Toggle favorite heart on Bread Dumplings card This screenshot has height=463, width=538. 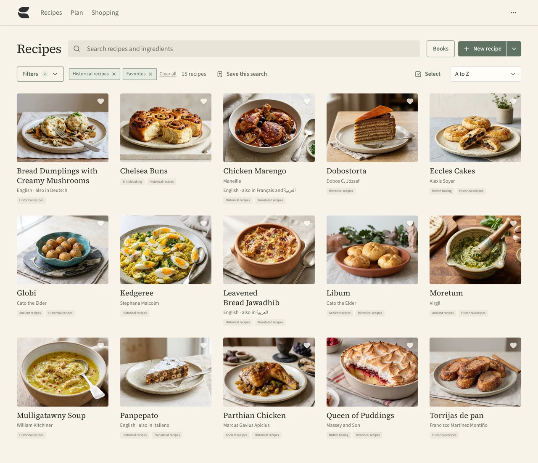click(100, 101)
